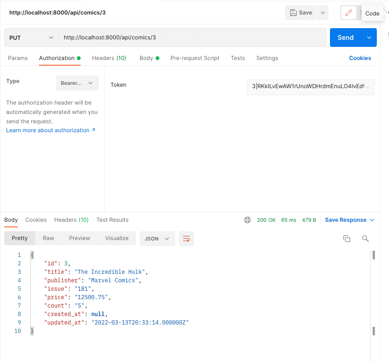Click the null created_at value
389x362 pixels.
[x=98, y=314]
